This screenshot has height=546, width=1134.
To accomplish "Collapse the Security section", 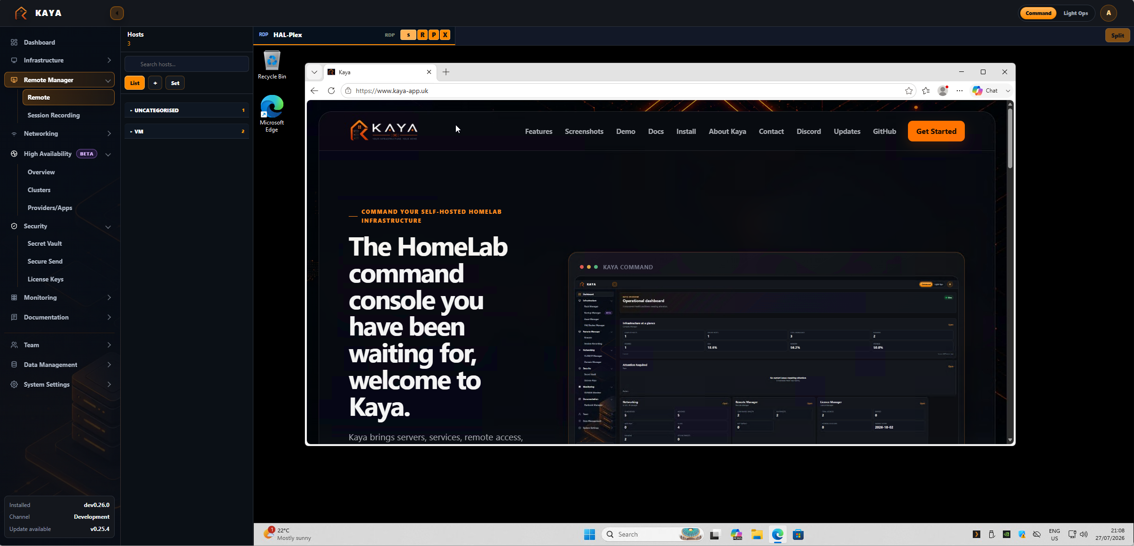I will tap(62, 226).
